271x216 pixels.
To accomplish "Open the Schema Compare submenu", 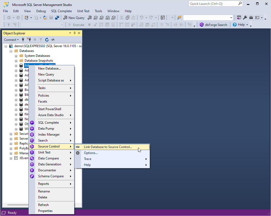I will click(51, 176).
